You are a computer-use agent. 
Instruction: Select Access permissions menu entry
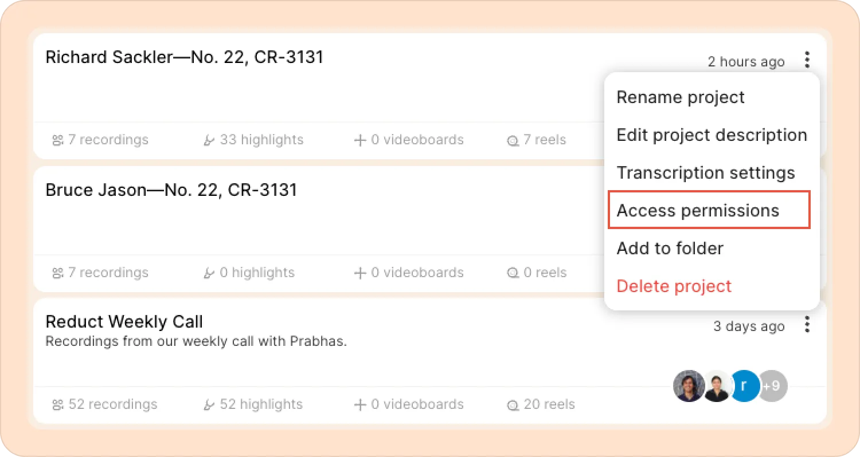698,211
